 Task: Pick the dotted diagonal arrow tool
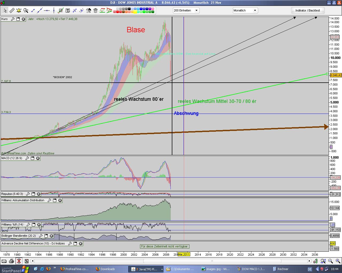[75, 10]
